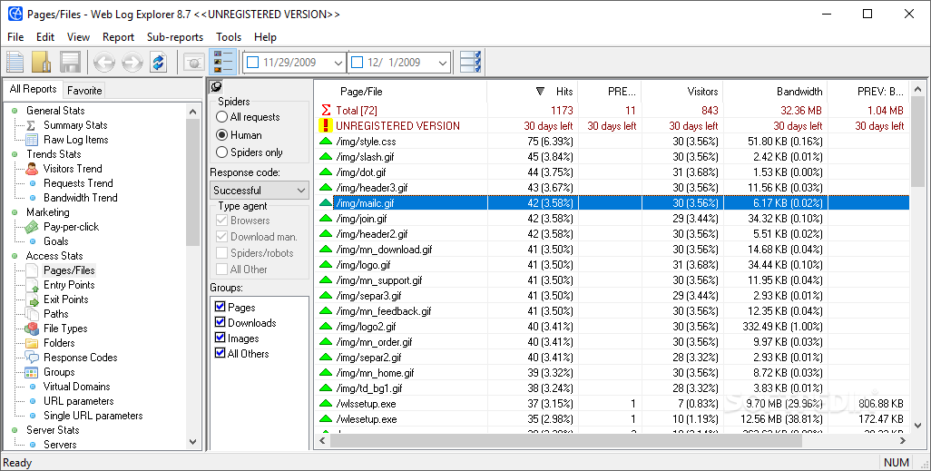Screen dimensions: 931x471
Task: Sort by Hits column header
Action: [532, 92]
